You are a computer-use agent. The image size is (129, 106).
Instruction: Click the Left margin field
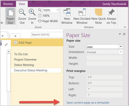click(105, 89)
